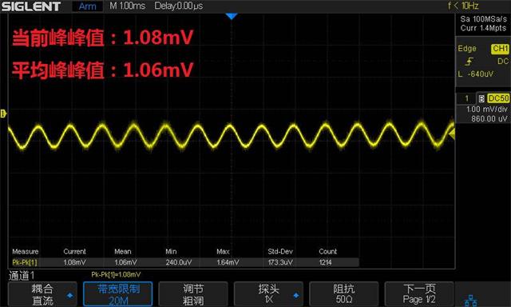Click the network connection icon at bottom right
The image size is (511, 307).
click(x=470, y=301)
